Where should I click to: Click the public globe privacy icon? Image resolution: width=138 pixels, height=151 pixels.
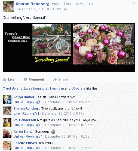(x=65, y=9)
